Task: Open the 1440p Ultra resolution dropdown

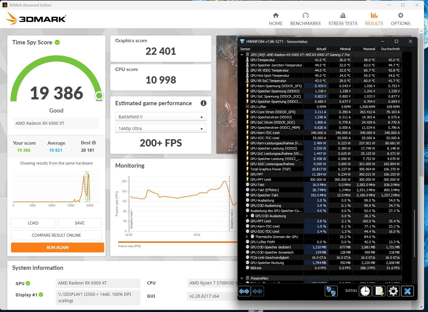Action: 161,128
